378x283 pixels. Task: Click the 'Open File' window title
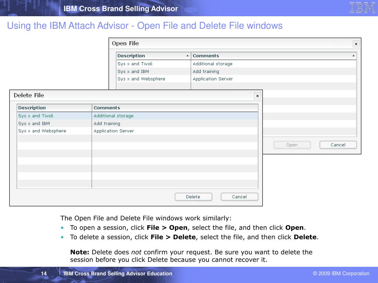pyautogui.click(x=126, y=43)
